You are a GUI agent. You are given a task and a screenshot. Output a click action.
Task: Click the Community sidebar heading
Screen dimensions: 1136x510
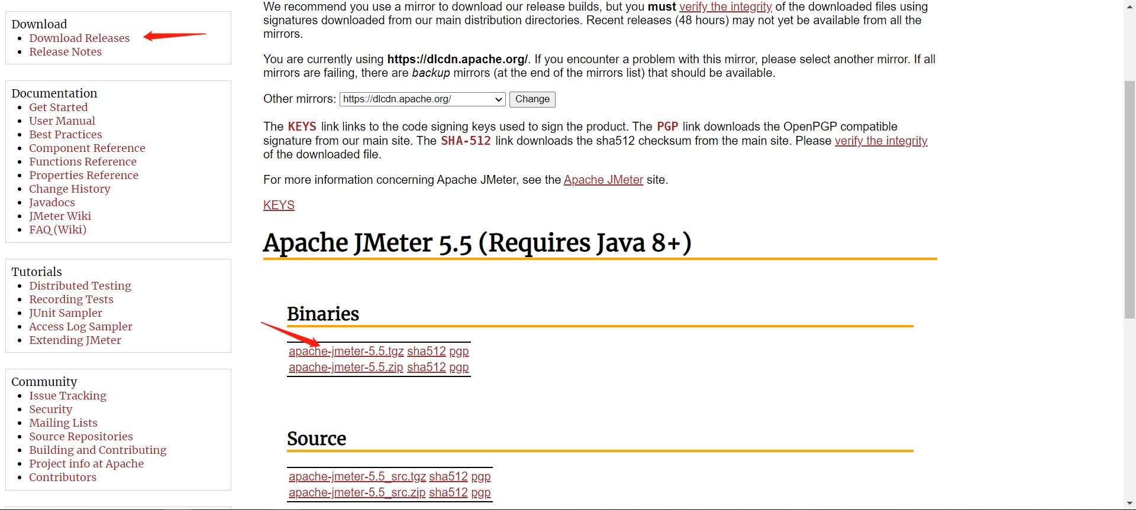[x=44, y=382]
